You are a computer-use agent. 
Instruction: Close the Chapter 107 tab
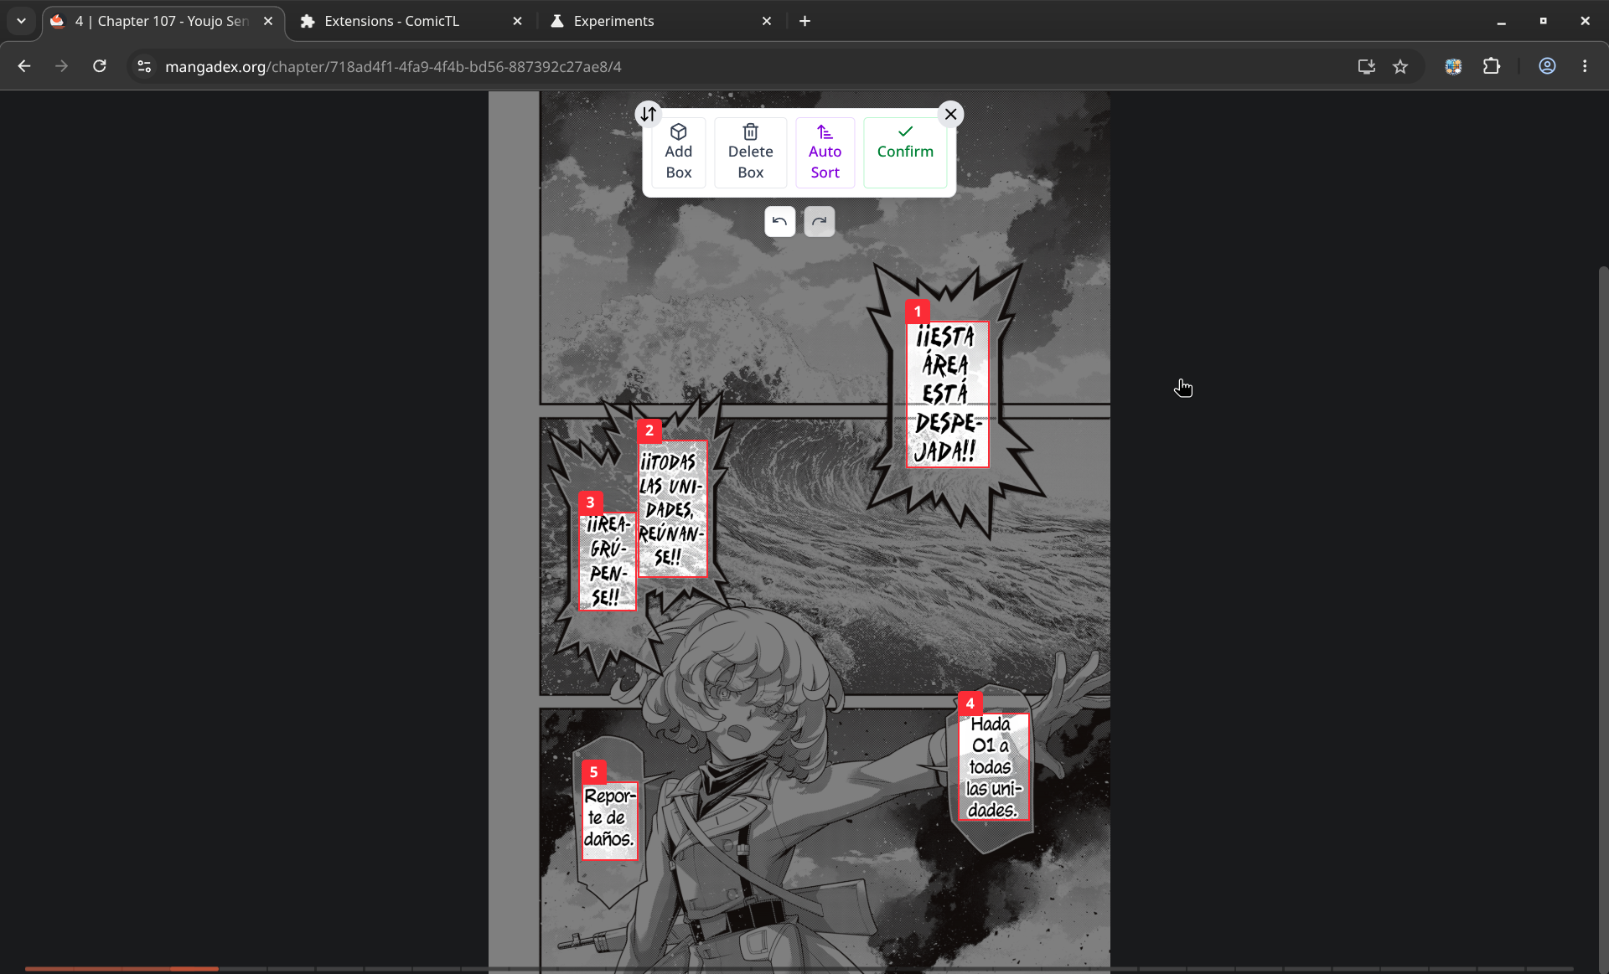point(268,21)
